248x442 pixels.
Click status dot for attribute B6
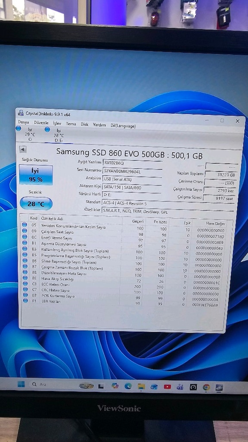(25, 261)
